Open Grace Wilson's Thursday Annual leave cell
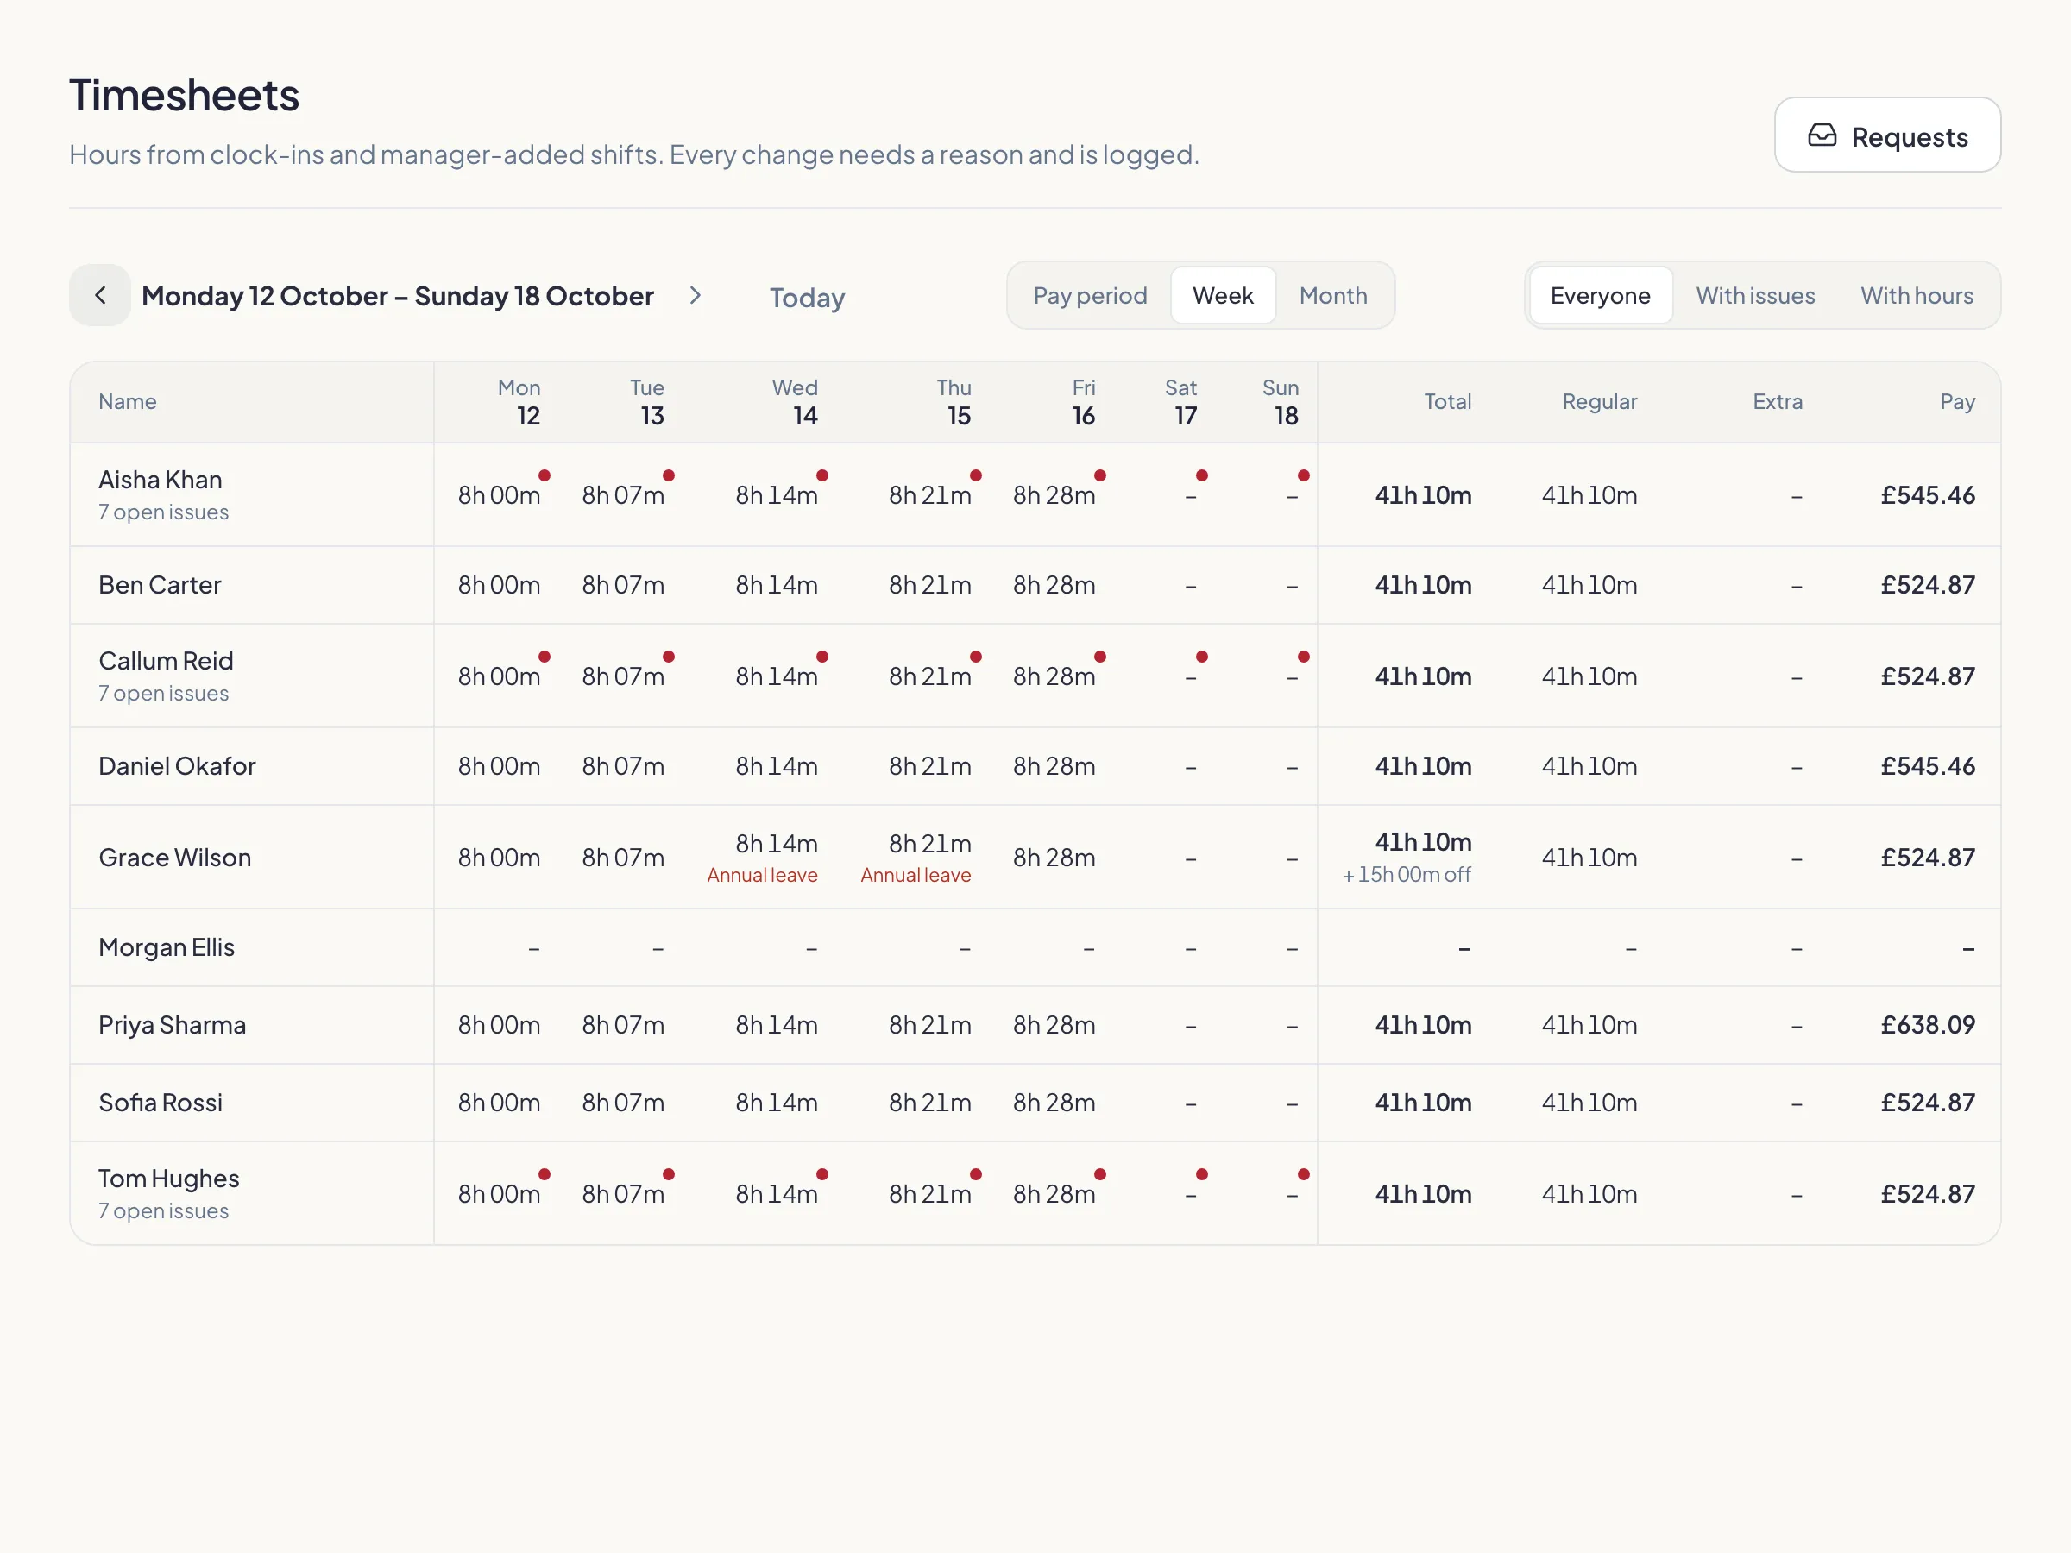 coord(916,858)
